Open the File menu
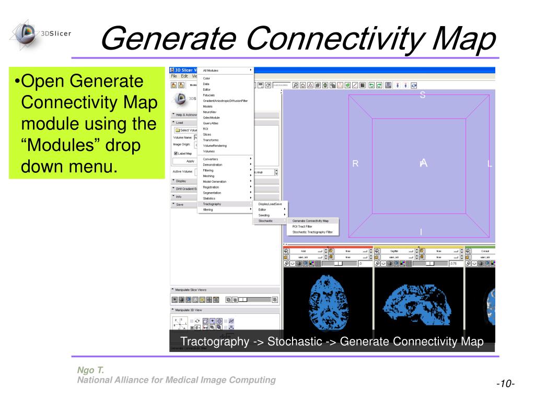This screenshot has width=535, height=401. pos(174,76)
